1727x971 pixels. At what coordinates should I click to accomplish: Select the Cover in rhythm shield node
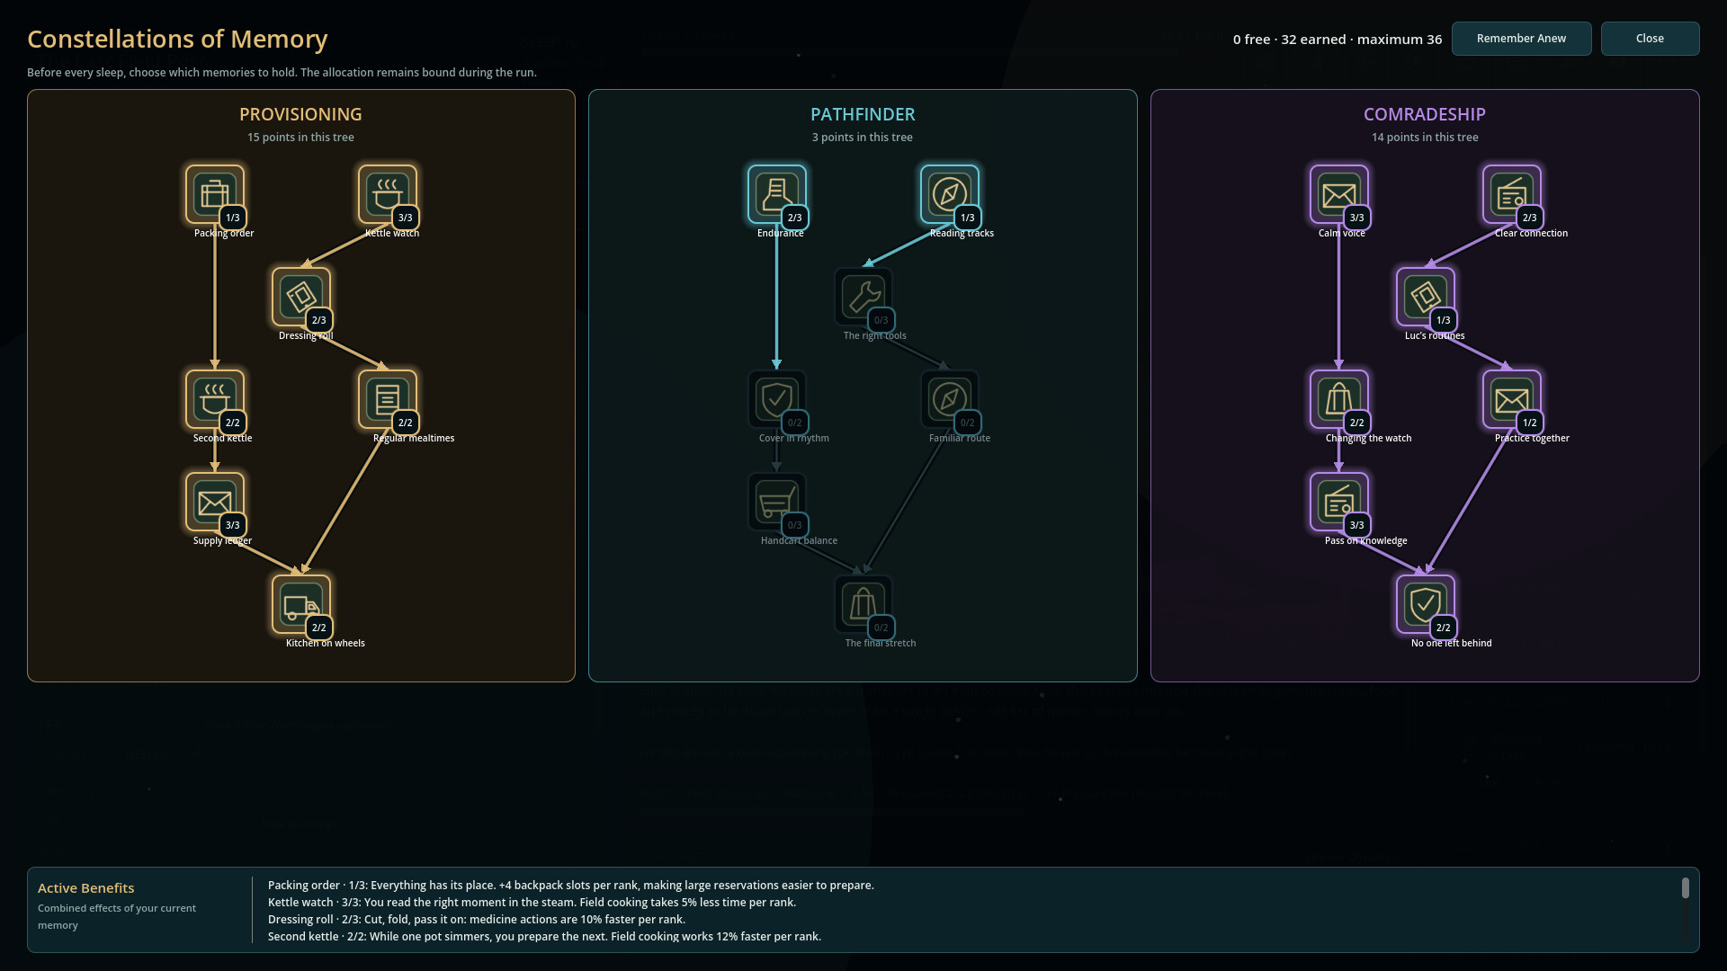pyautogui.click(x=776, y=398)
